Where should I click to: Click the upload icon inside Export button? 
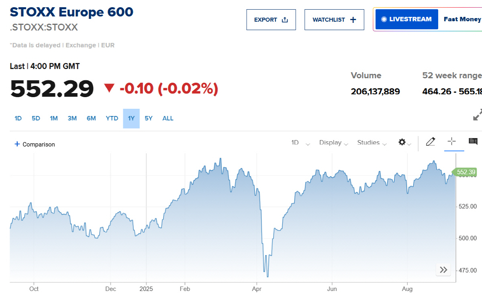[x=286, y=19]
